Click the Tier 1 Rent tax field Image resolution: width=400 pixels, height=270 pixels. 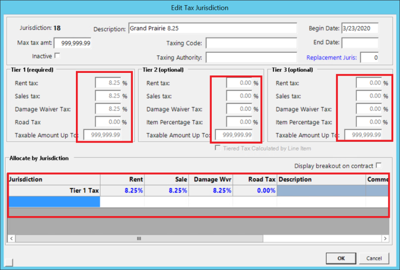click(x=108, y=82)
